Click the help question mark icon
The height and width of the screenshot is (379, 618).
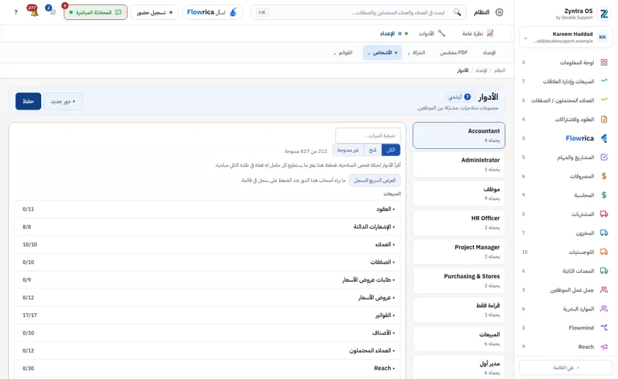point(15,12)
